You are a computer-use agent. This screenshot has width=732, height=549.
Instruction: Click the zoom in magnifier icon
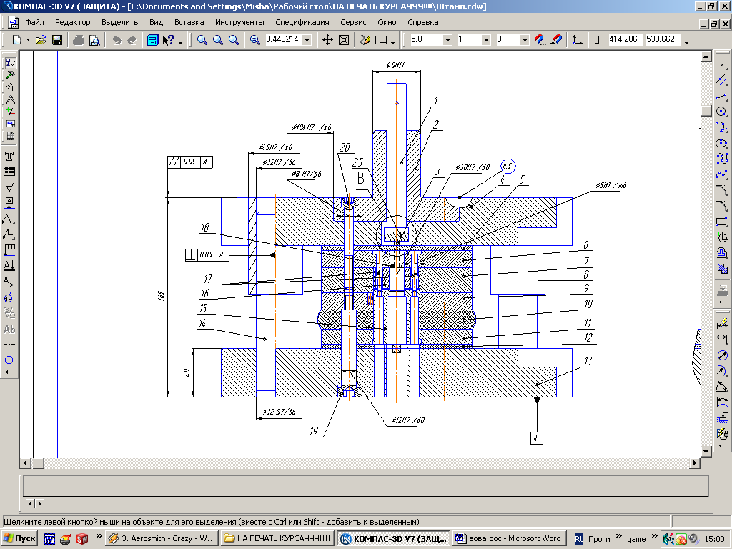[x=218, y=40]
